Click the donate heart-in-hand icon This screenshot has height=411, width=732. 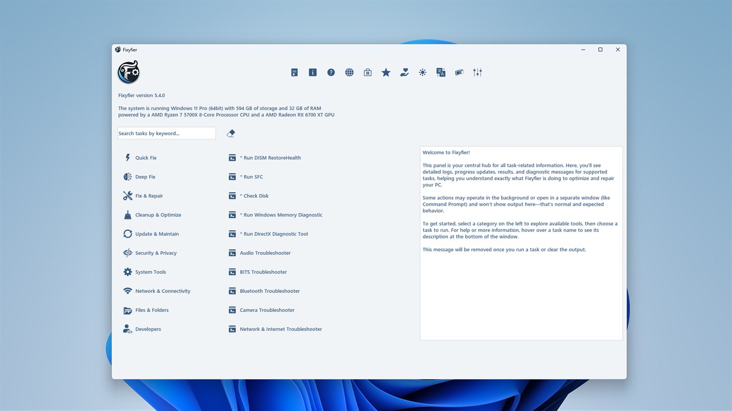pos(404,73)
